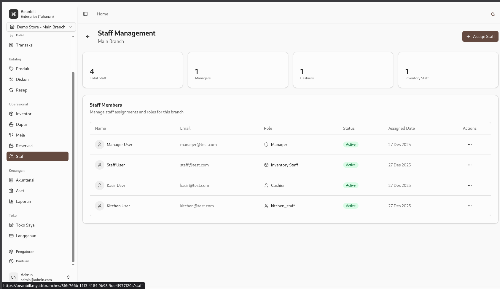Click the Pengaturan gear icon
The image size is (500, 289).
(x=11, y=252)
